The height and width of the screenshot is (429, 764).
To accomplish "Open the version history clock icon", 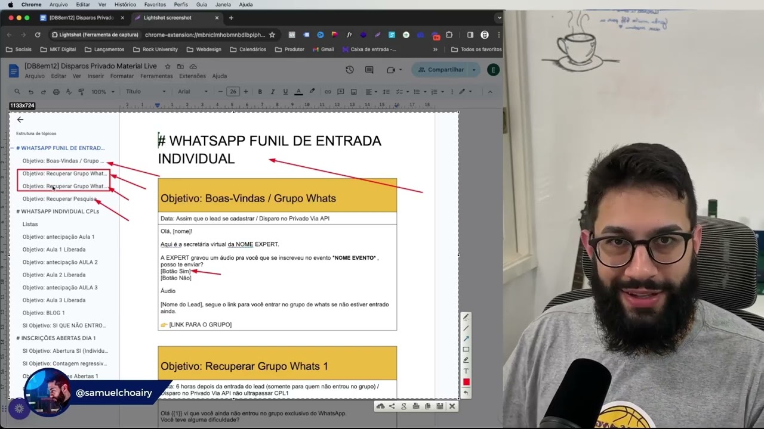I will [x=350, y=70].
